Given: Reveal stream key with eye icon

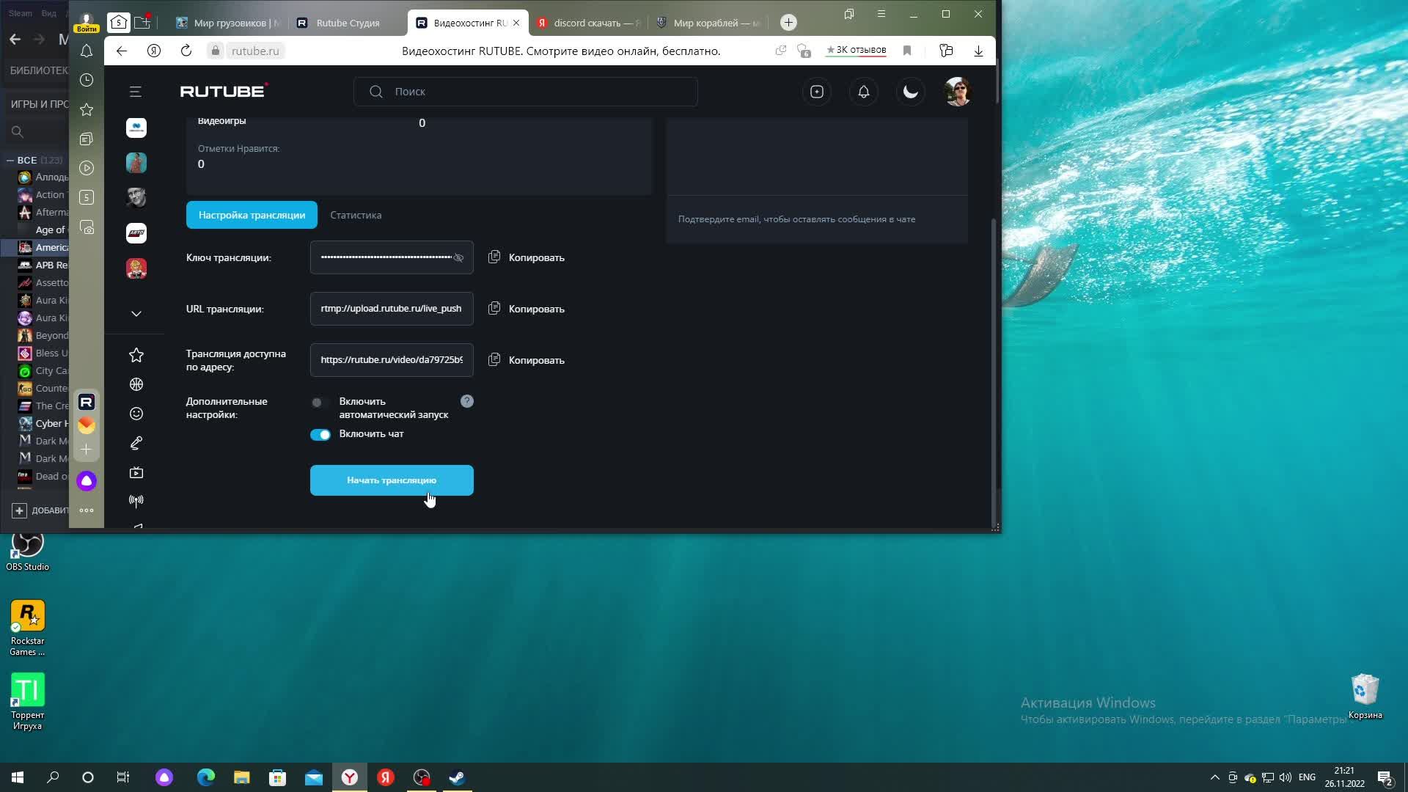Looking at the screenshot, I should pos(458,258).
